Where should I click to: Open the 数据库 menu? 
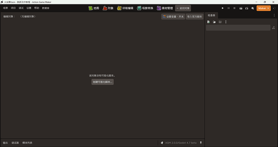tap(46, 8)
